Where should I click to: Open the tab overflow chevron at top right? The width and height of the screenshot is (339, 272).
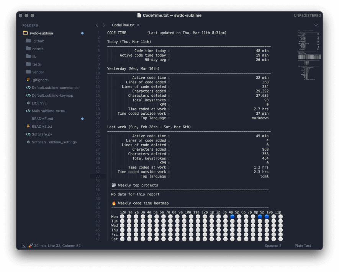pyautogui.click(x=316, y=24)
